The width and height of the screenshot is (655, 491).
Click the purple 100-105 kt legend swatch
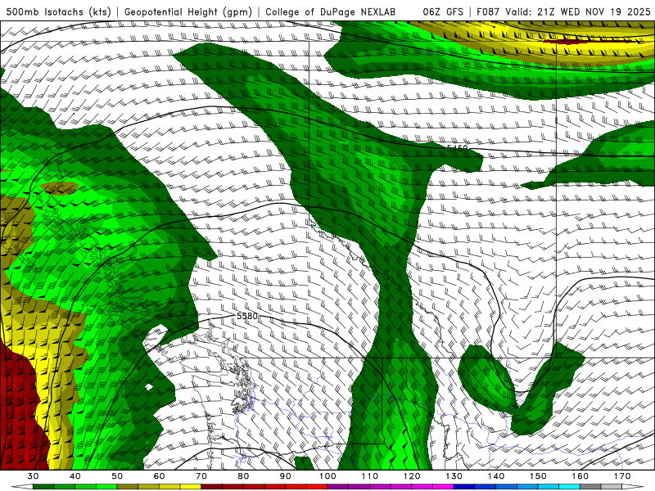(338, 487)
